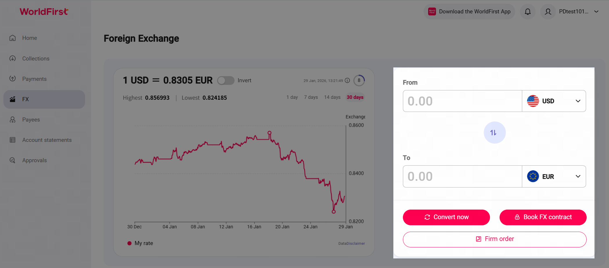Select the 1 day chart range
The image size is (609, 268).
[292, 97]
